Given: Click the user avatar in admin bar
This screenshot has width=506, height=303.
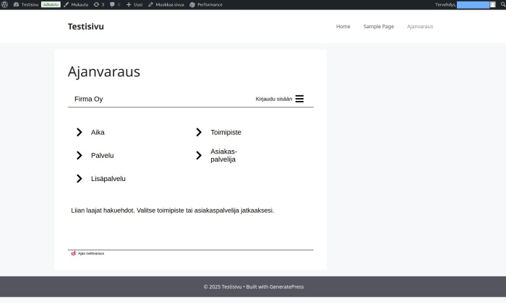Looking at the screenshot, I should (492, 4).
